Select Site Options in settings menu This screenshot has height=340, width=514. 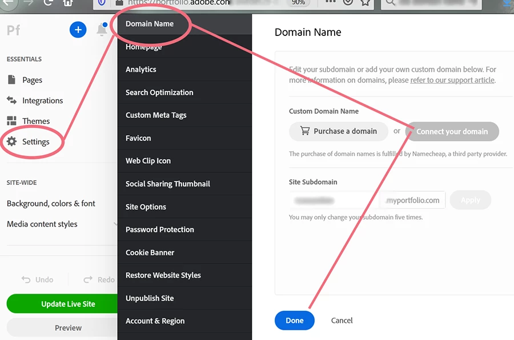(x=184, y=207)
